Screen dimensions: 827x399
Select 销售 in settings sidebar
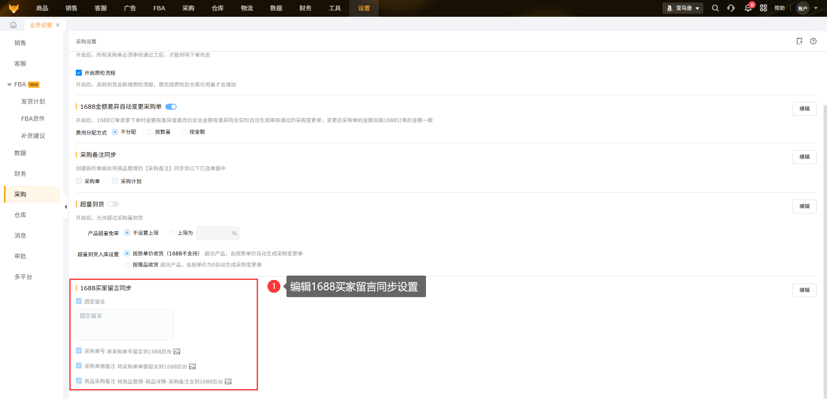(x=20, y=43)
